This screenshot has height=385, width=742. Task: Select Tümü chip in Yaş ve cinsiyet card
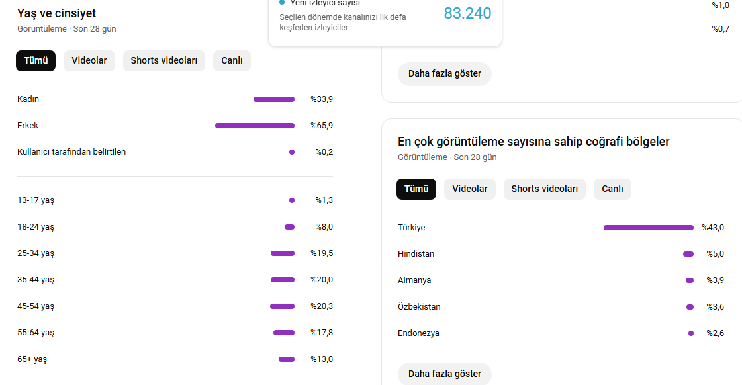pyautogui.click(x=36, y=61)
